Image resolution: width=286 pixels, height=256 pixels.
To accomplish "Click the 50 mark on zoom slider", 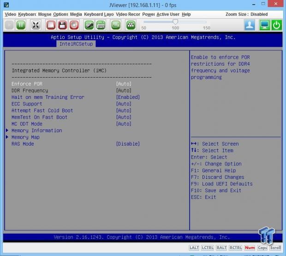I will coord(144,28).
